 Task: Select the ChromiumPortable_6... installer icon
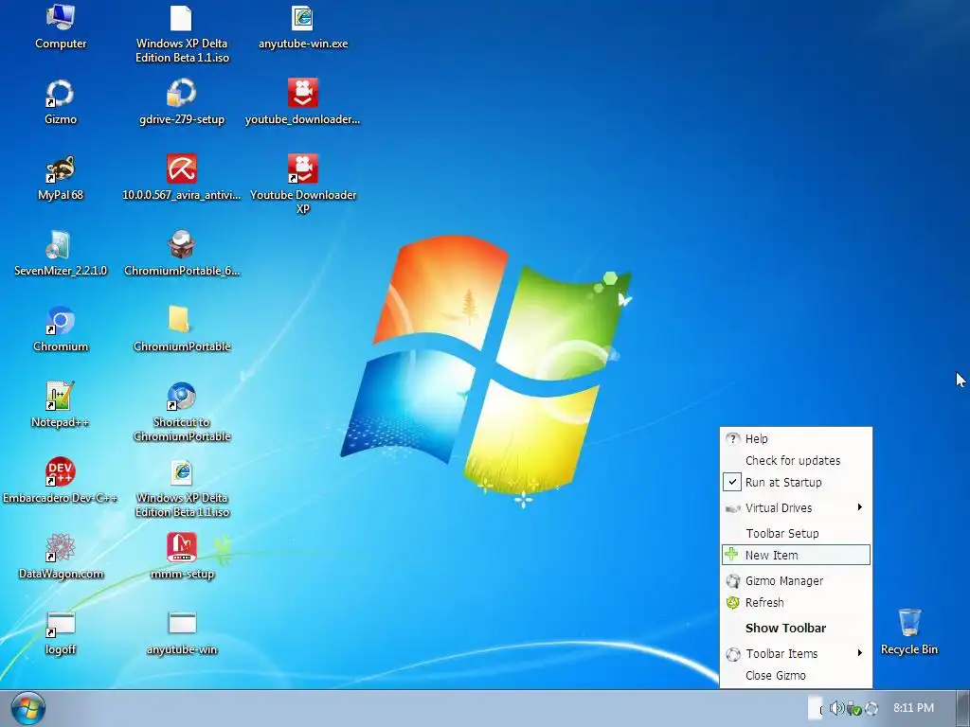[181, 245]
